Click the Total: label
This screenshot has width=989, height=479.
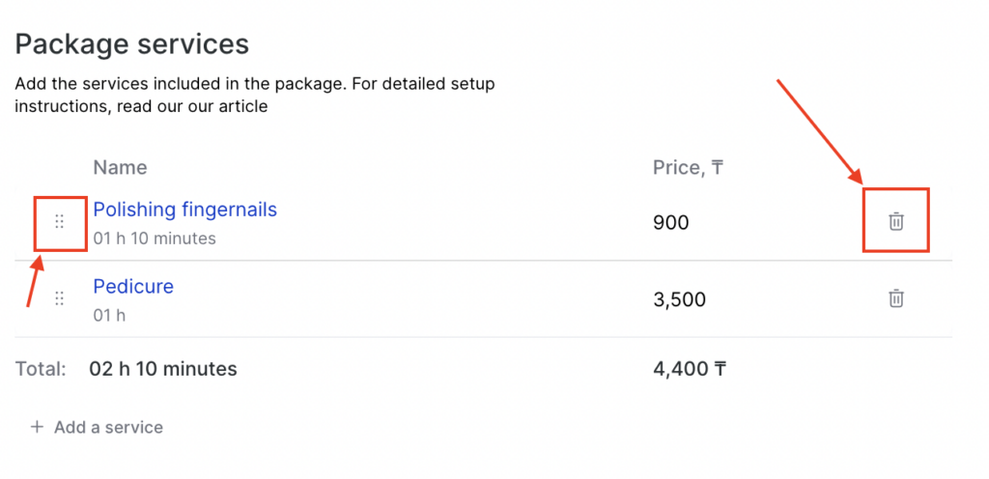coord(41,368)
